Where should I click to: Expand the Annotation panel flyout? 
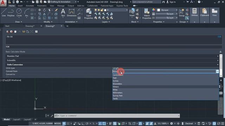(x=71, y=22)
